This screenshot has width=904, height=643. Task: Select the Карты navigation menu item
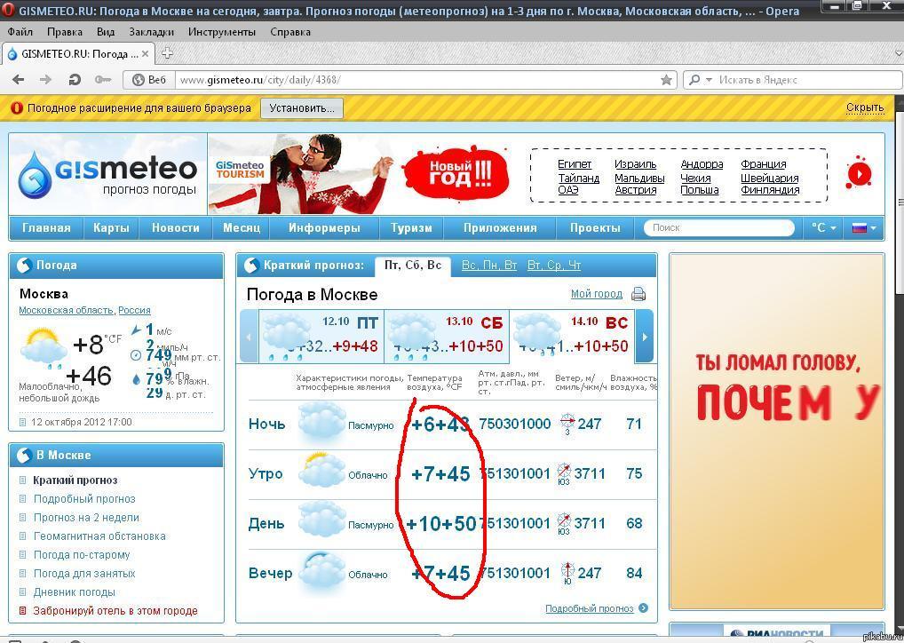pyautogui.click(x=111, y=228)
